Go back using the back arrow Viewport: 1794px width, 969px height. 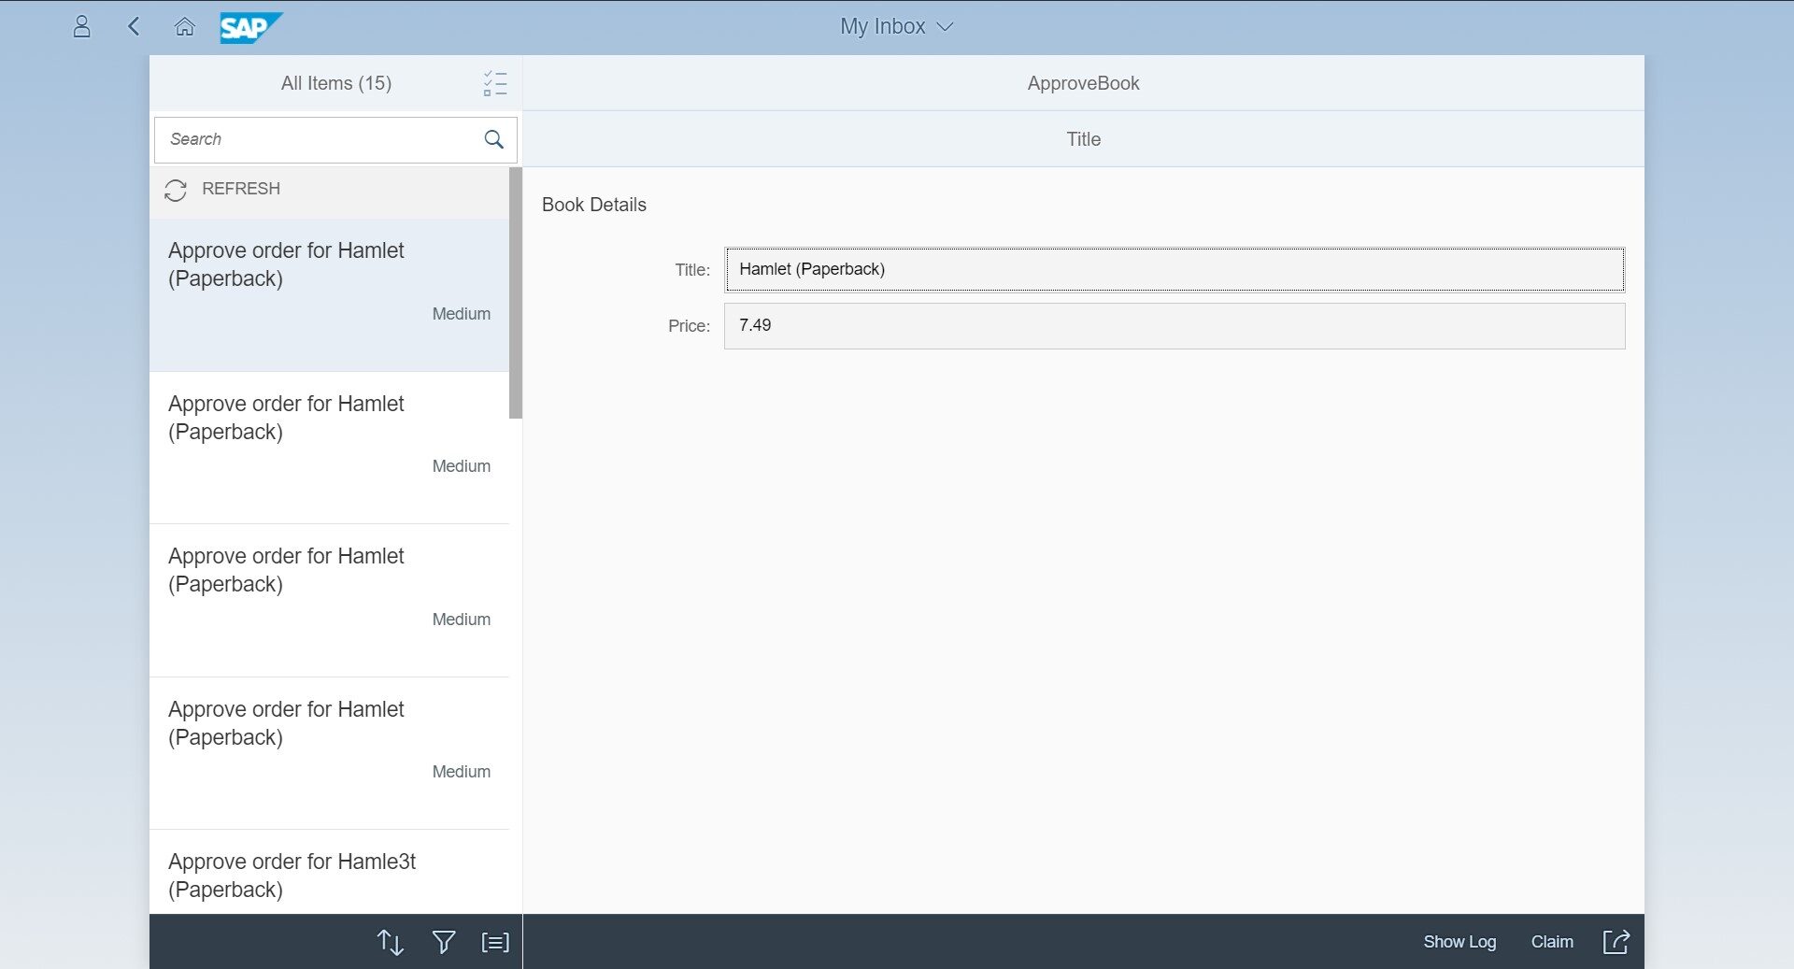pyautogui.click(x=134, y=26)
